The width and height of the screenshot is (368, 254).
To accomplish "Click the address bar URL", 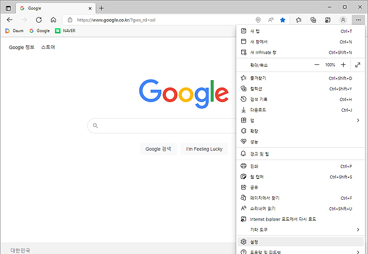I will [116, 20].
